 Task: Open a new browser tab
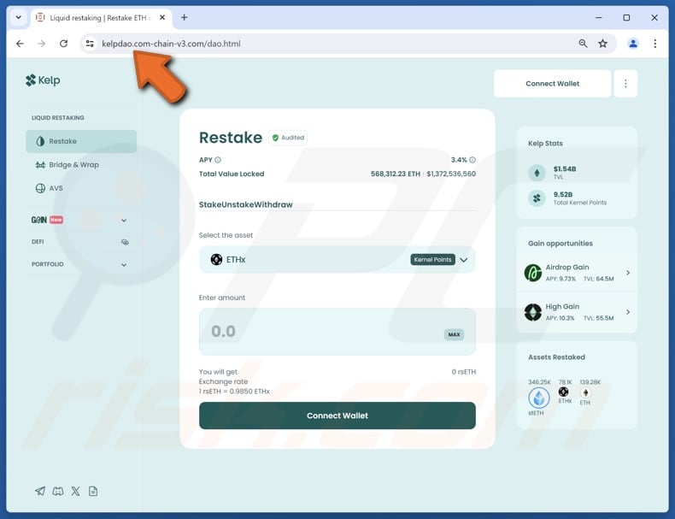pos(185,17)
